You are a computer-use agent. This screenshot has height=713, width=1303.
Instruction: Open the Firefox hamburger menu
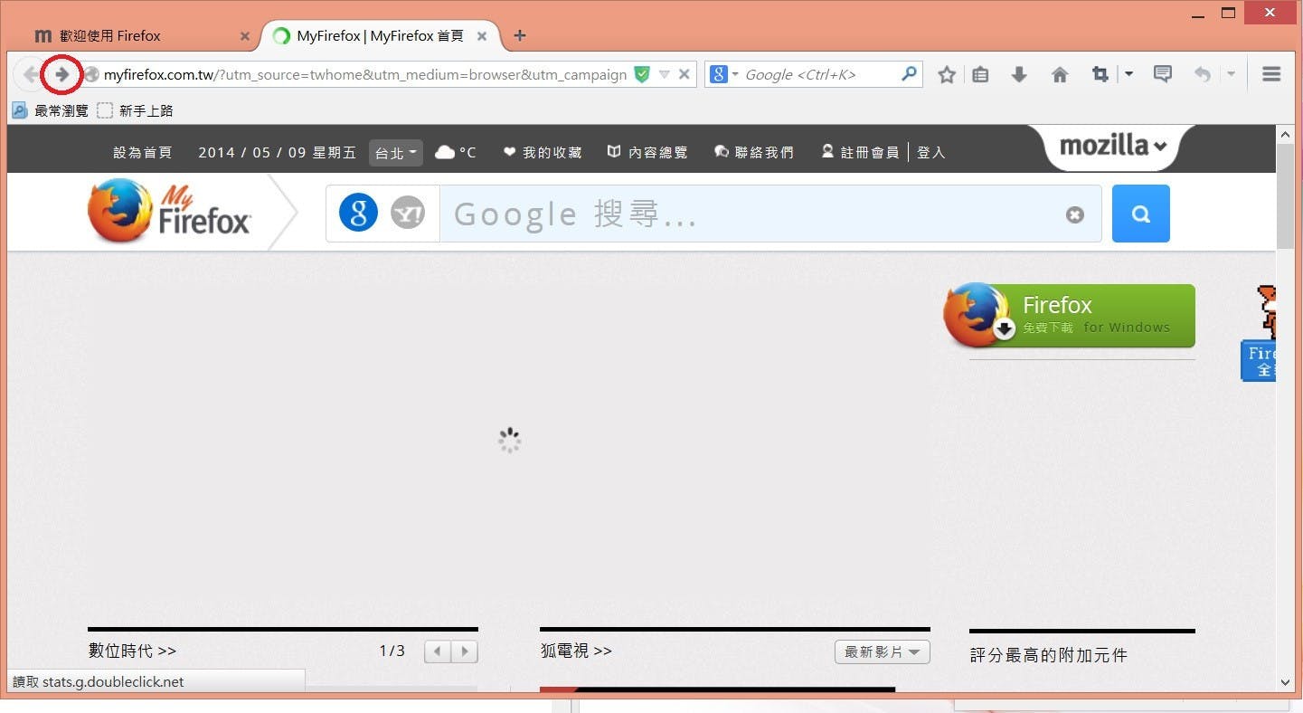pos(1271,74)
